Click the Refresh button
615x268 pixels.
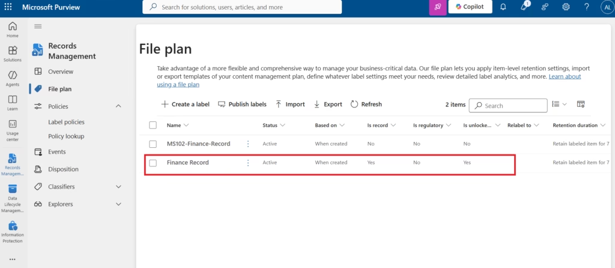[366, 105]
